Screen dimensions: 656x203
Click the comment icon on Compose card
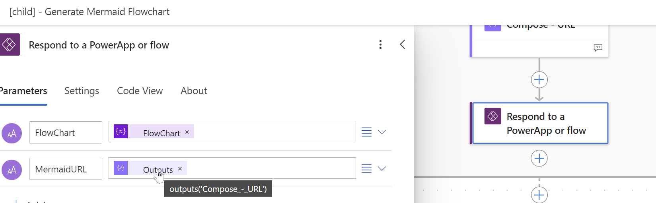click(598, 48)
